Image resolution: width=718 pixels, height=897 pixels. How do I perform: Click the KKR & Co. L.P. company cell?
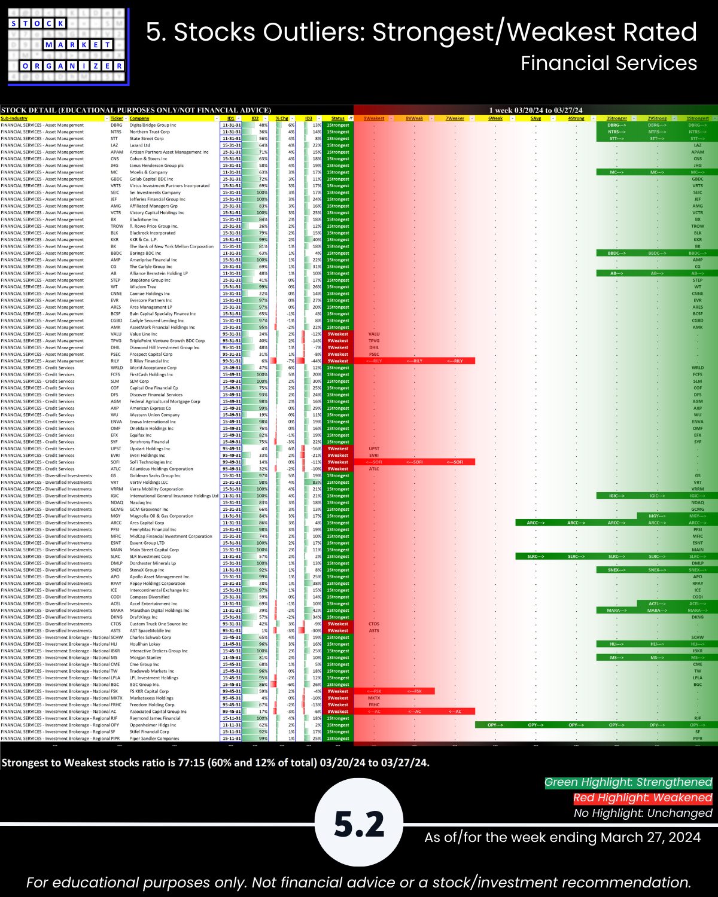(174, 240)
